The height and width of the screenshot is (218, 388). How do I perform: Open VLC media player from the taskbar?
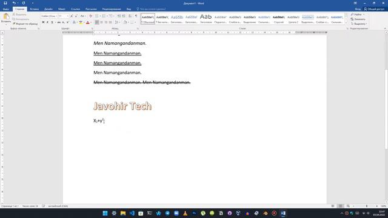[x=185, y=213]
